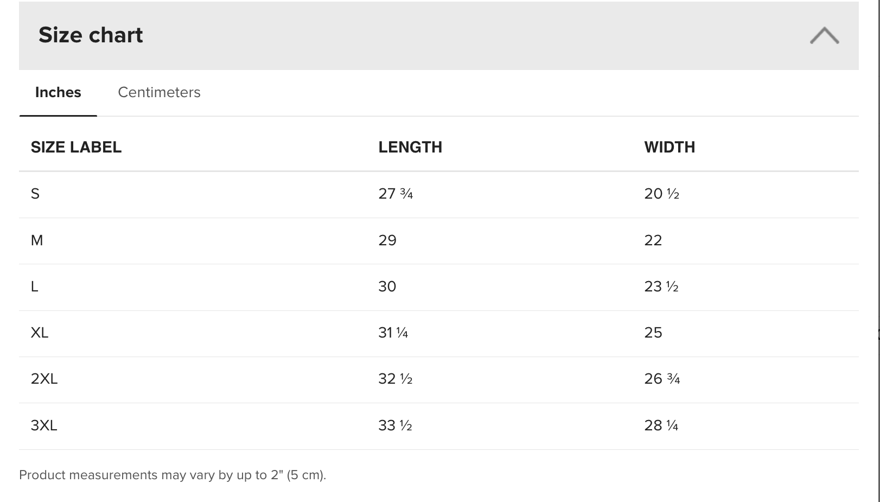Select the XL size row label

click(40, 333)
